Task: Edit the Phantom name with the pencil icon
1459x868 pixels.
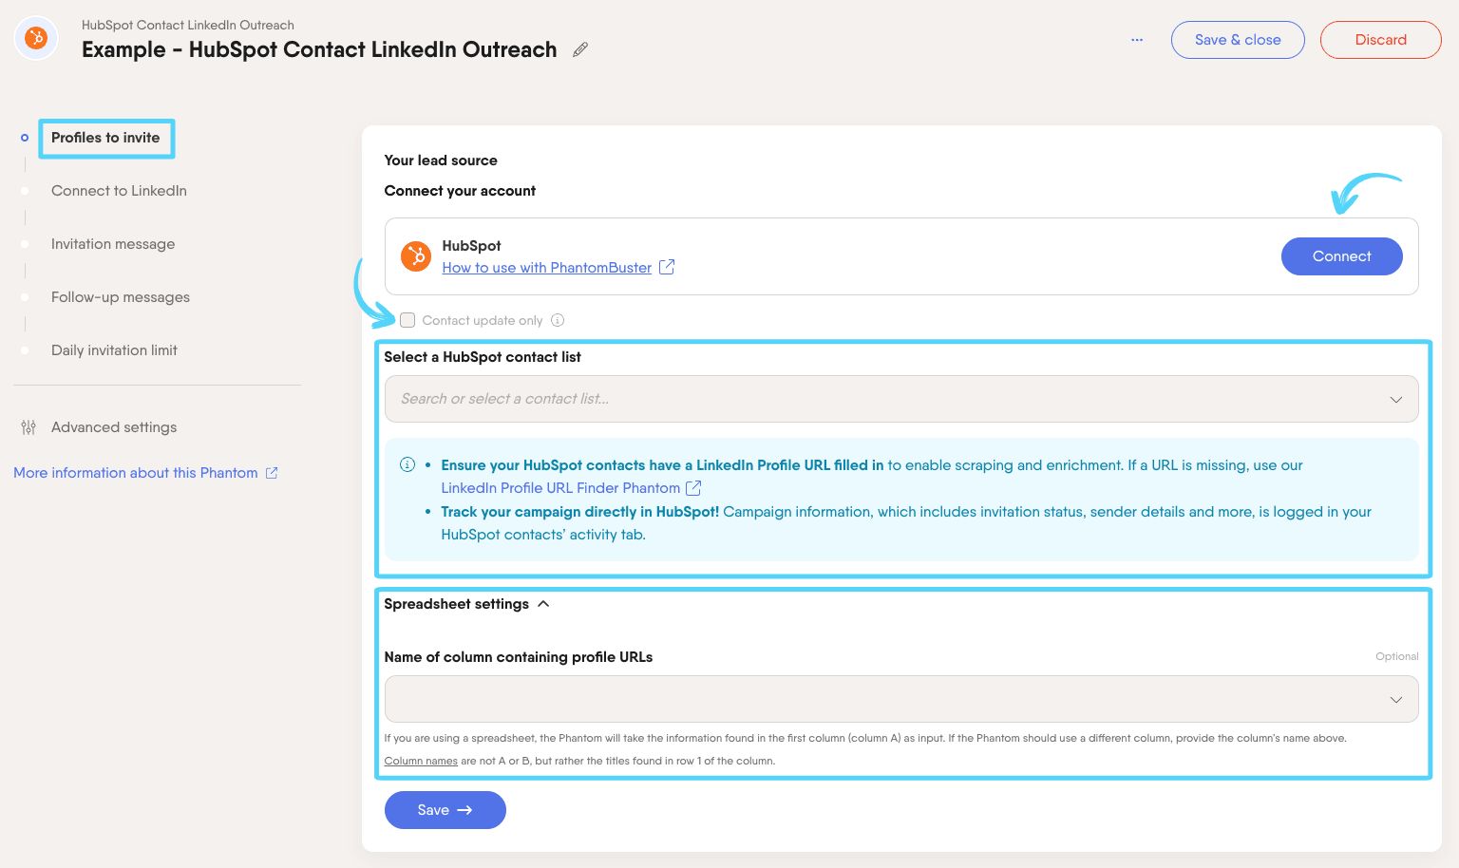Action: coord(580,49)
